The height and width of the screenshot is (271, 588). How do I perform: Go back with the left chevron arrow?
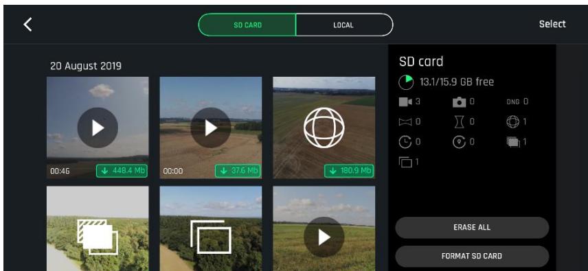[x=27, y=24]
